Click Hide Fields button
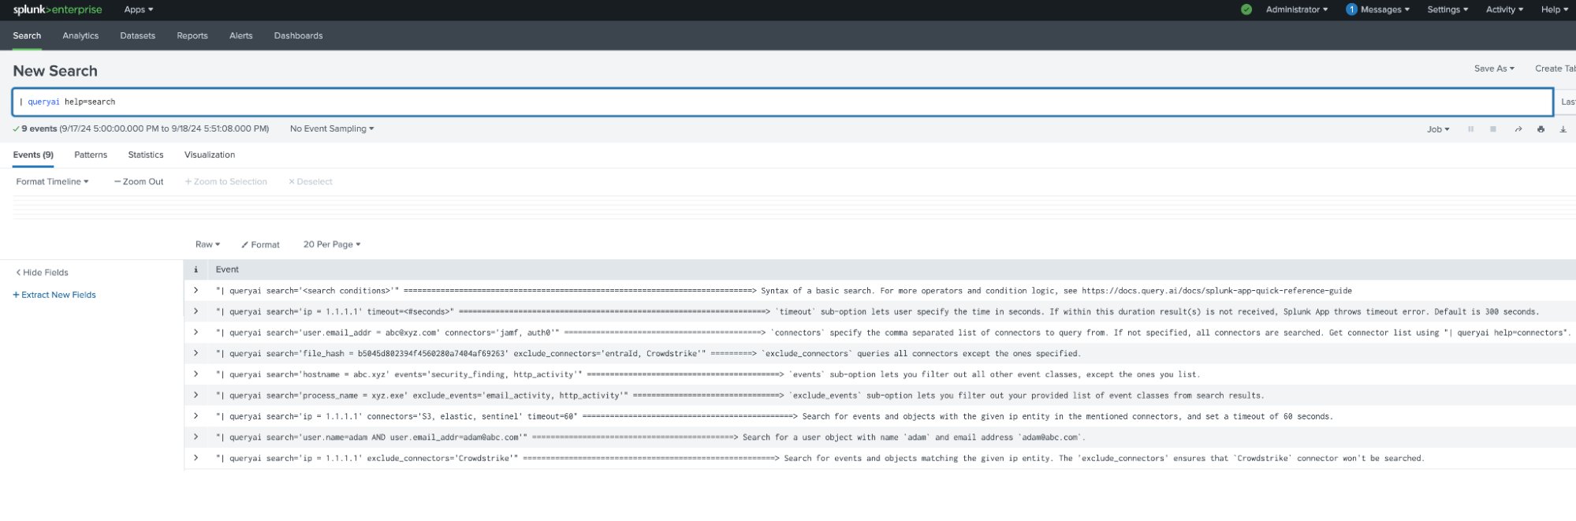 pos(43,273)
